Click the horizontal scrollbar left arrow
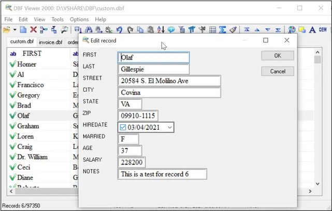332x211 pixels. point(11,191)
